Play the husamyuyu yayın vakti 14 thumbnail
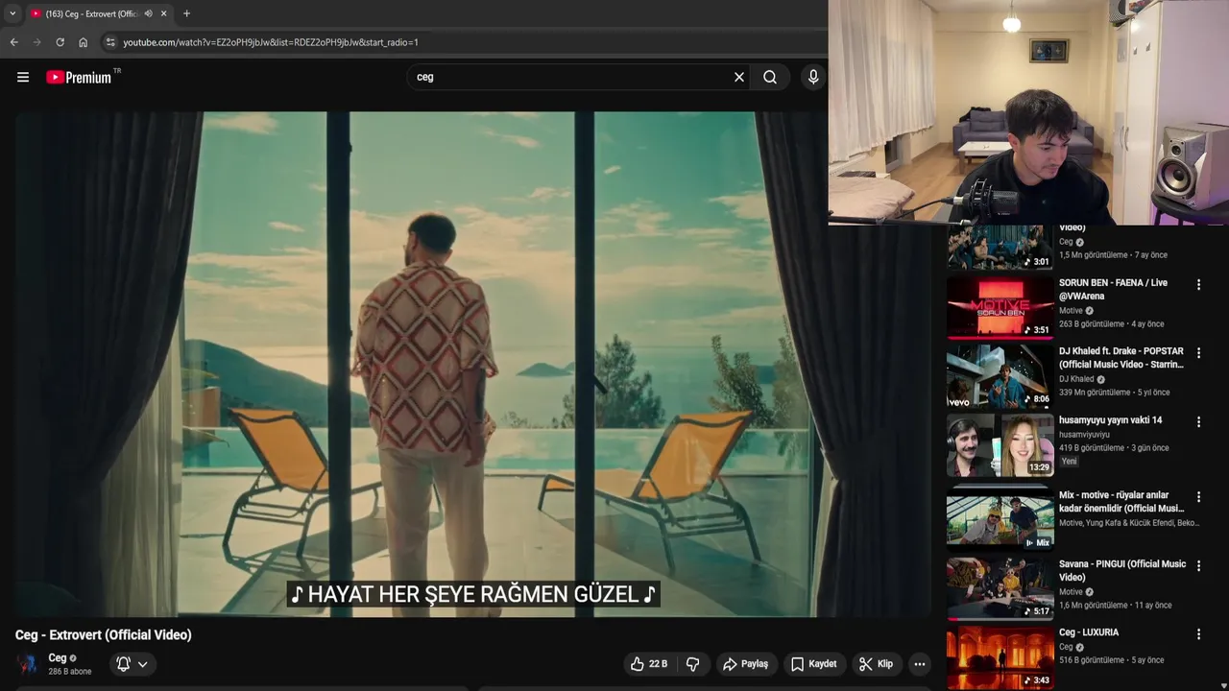The image size is (1229, 691). pos(1000,445)
